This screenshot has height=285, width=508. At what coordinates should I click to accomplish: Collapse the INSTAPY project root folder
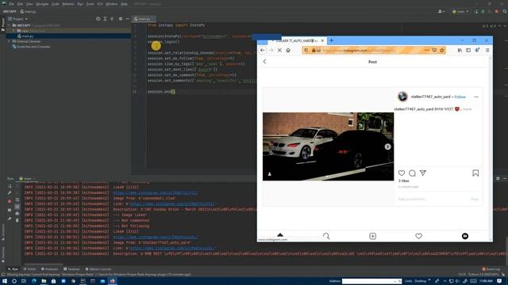point(9,25)
